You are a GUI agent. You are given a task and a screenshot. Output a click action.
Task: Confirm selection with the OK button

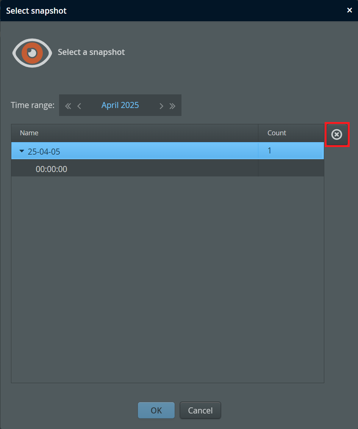(156, 410)
